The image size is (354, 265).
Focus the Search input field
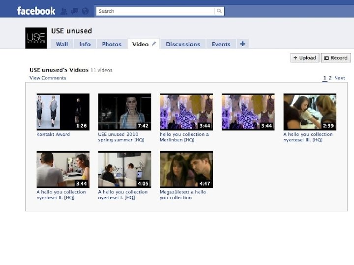coord(155,11)
